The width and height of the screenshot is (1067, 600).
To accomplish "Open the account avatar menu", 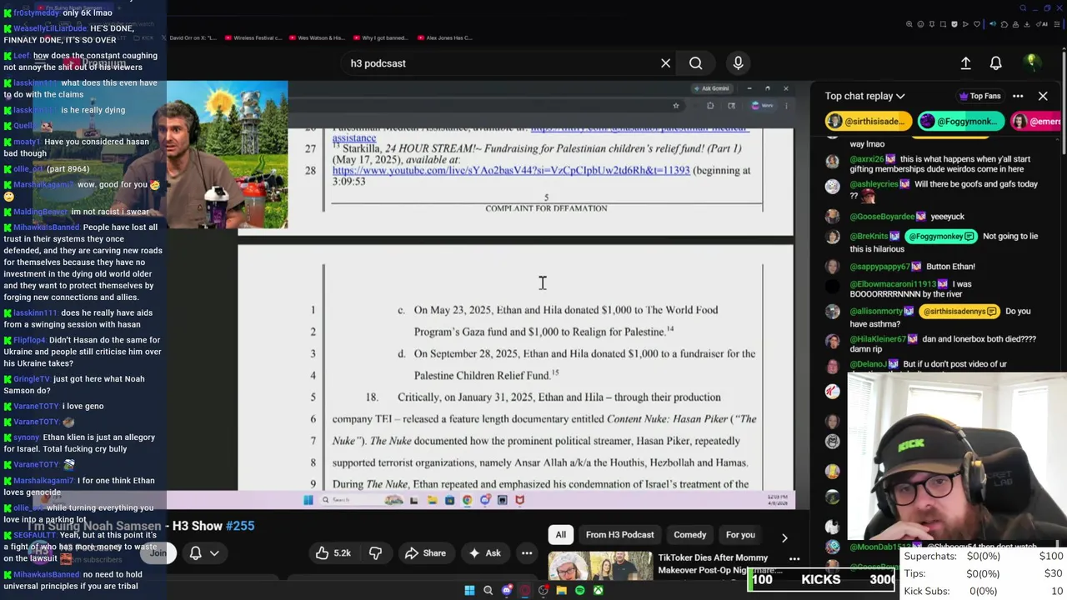I will tap(1031, 62).
